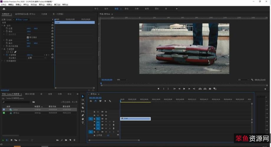Select the Razor tool in the tools panel
The height and width of the screenshot is (147, 271).
83,108
